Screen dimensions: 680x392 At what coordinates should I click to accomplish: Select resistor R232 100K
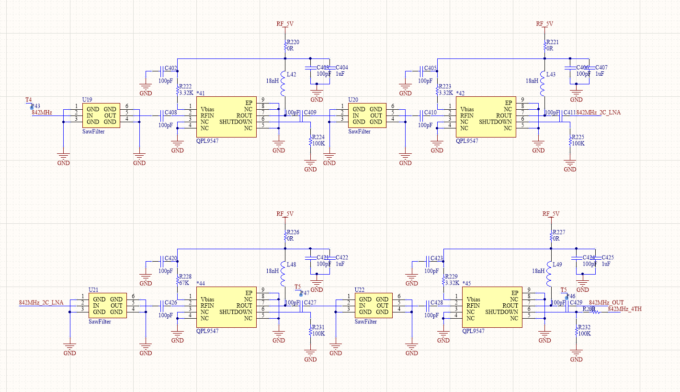pos(576,331)
